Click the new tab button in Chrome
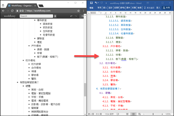 click(41, 6)
